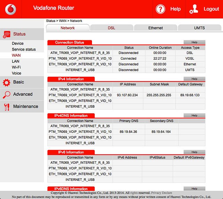Viewport: 223px width, 199px height.
Task: Click the Status Wi-Fi router icon
Action: pos(6,35)
